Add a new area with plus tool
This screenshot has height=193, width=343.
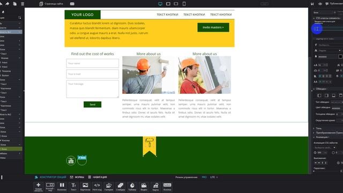[38, 187]
